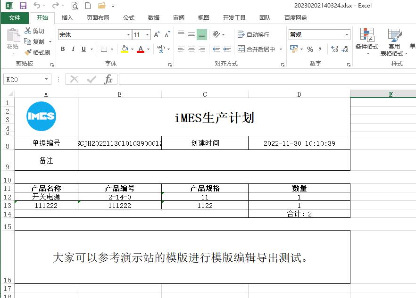Apply comma thousands separator style
The width and height of the screenshot is (416, 298).
pyautogui.click(x=320, y=49)
